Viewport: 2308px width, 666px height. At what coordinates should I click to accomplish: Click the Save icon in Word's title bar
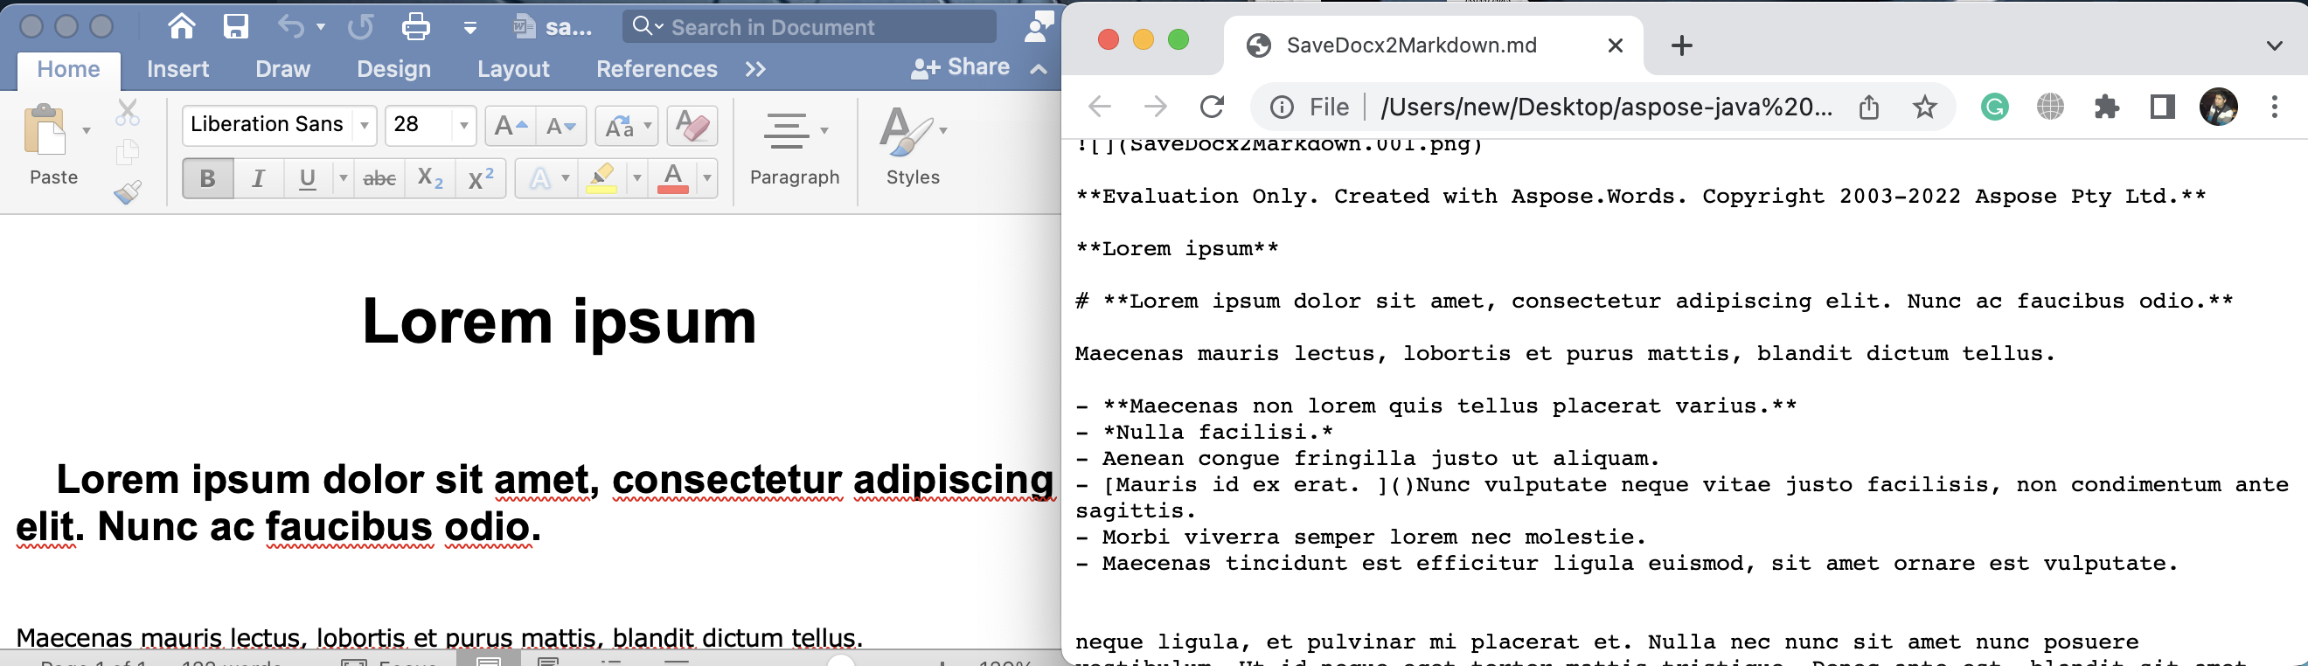coord(236,27)
